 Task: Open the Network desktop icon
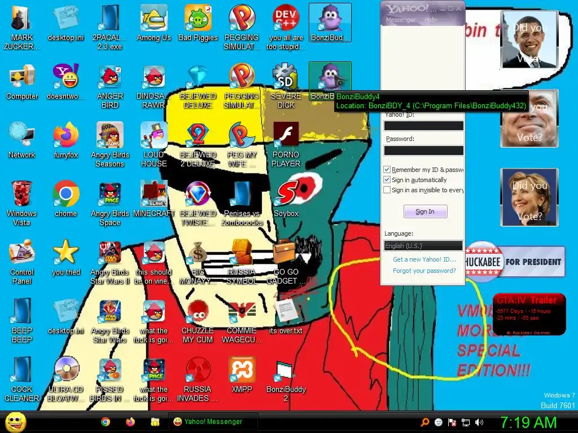click(x=22, y=140)
